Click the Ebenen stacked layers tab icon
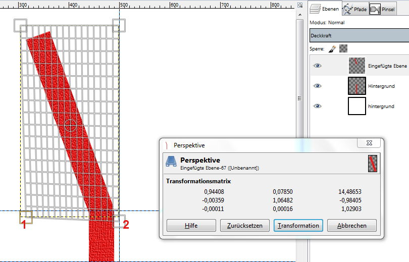 (315, 9)
